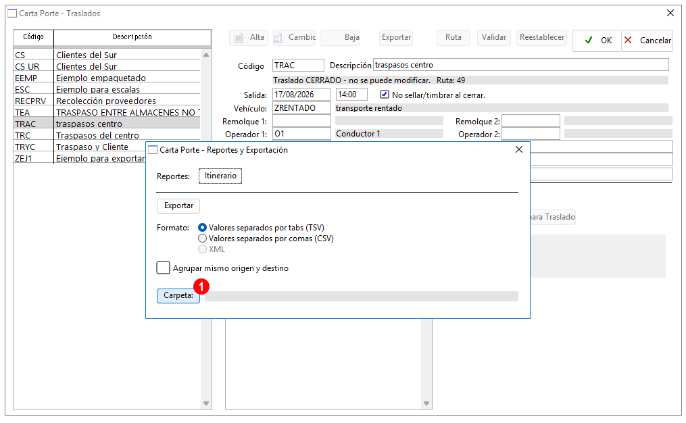Click Exportar in the Reportes dialog
The width and height of the screenshot is (686, 423).
(x=178, y=205)
